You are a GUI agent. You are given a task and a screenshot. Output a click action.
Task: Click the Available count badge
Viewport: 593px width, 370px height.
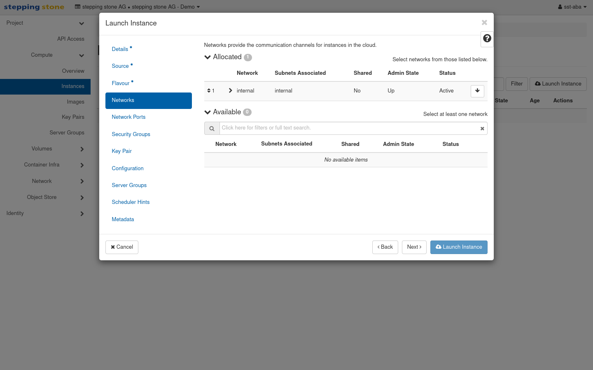[x=247, y=112]
